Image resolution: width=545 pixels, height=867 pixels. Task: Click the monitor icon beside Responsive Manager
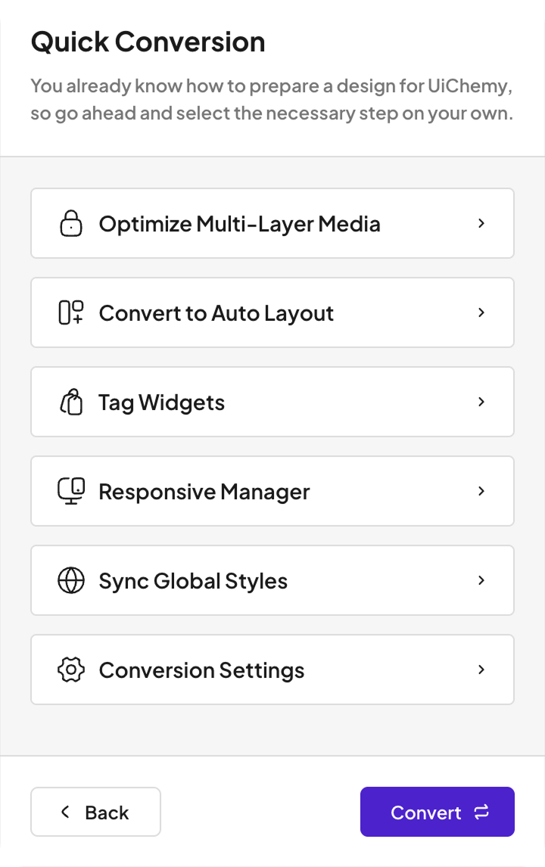click(x=71, y=491)
